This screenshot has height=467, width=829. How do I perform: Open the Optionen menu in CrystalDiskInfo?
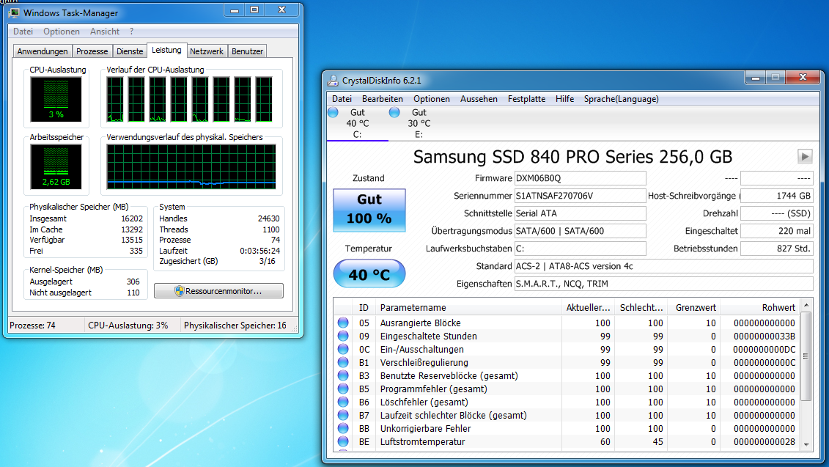point(432,99)
